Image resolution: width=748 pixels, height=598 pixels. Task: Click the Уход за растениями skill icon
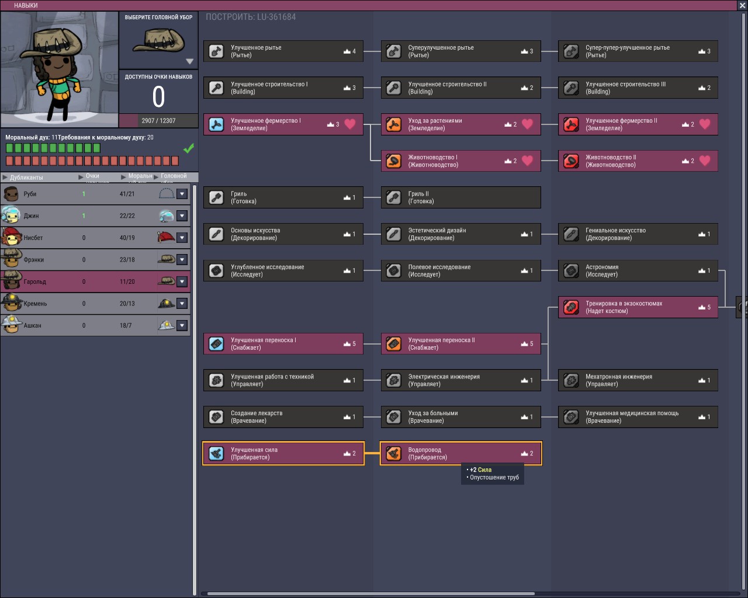click(x=394, y=124)
